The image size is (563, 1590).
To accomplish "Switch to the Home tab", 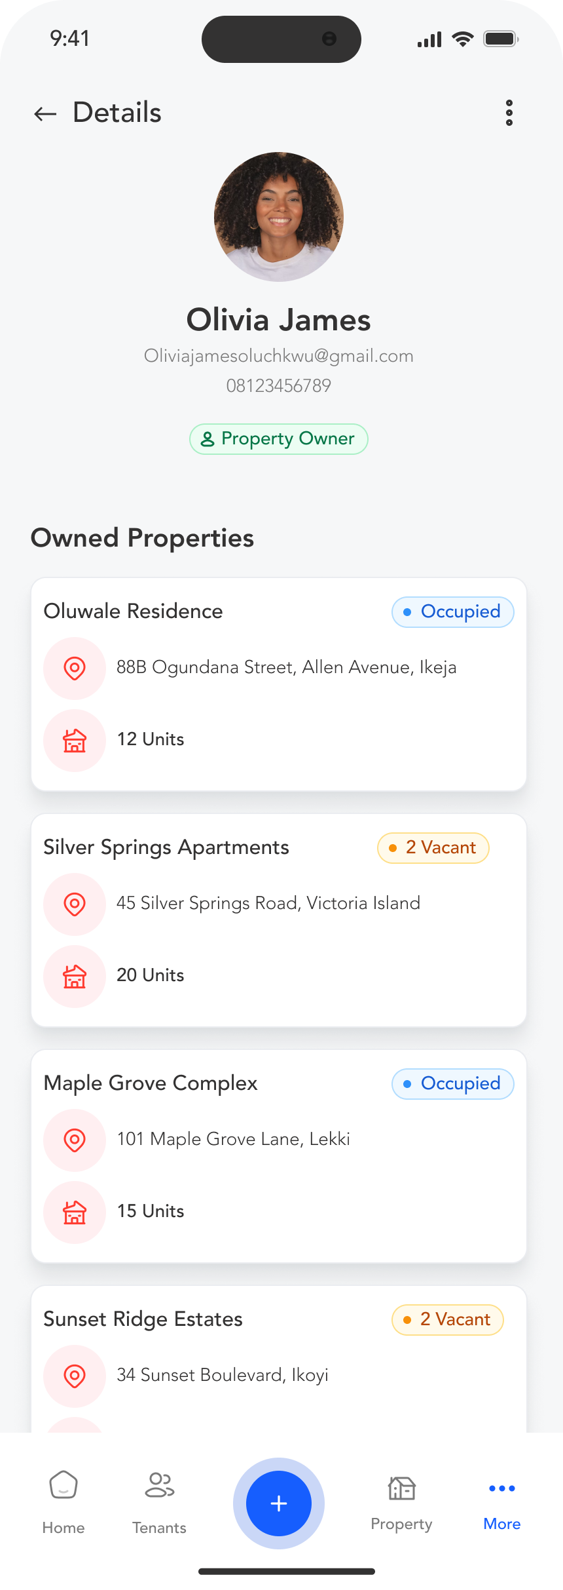I will [x=64, y=1502].
